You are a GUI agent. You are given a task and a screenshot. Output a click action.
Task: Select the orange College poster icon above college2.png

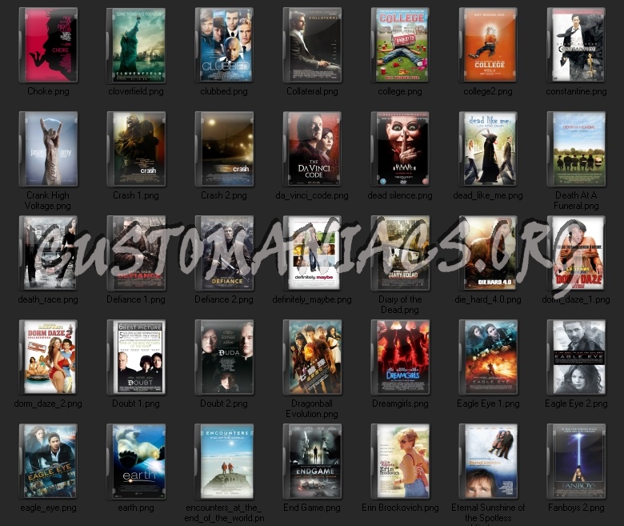point(488,45)
